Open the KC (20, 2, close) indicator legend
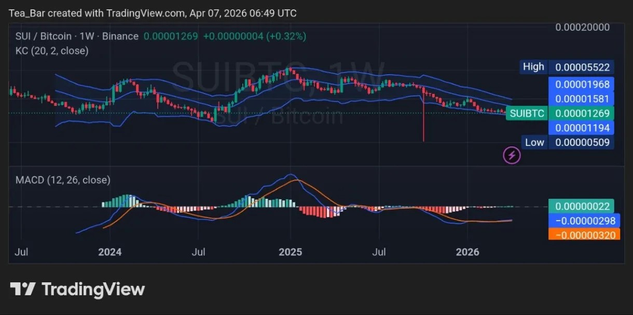 (52, 51)
